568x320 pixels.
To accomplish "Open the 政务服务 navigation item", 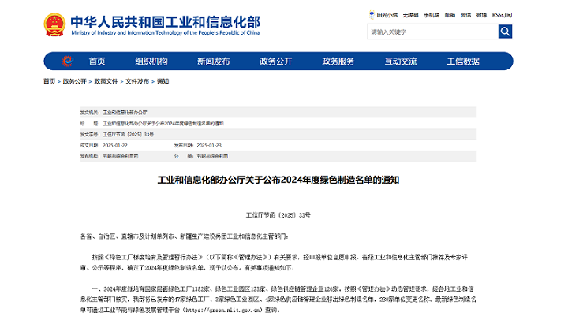I will pyautogui.click(x=338, y=61).
